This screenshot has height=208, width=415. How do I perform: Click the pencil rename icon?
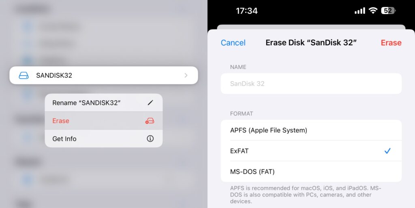pyautogui.click(x=150, y=103)
